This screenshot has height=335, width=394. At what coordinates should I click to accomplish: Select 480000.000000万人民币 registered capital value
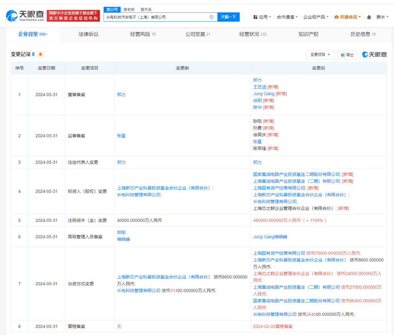click(277, 220)
